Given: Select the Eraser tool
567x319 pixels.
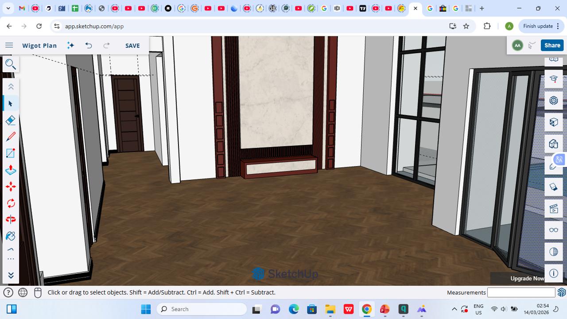Looking at the screenshot, I should pyautogui.click(x=11, y=120).
